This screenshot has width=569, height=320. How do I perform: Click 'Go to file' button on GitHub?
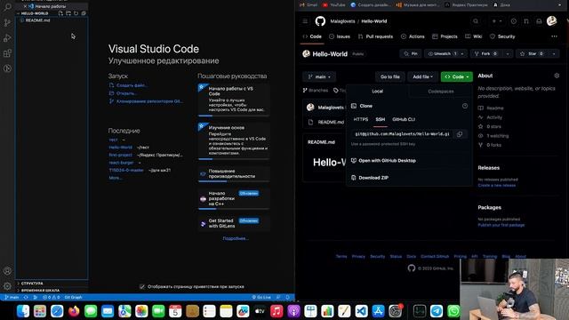[x=390, y=77]
